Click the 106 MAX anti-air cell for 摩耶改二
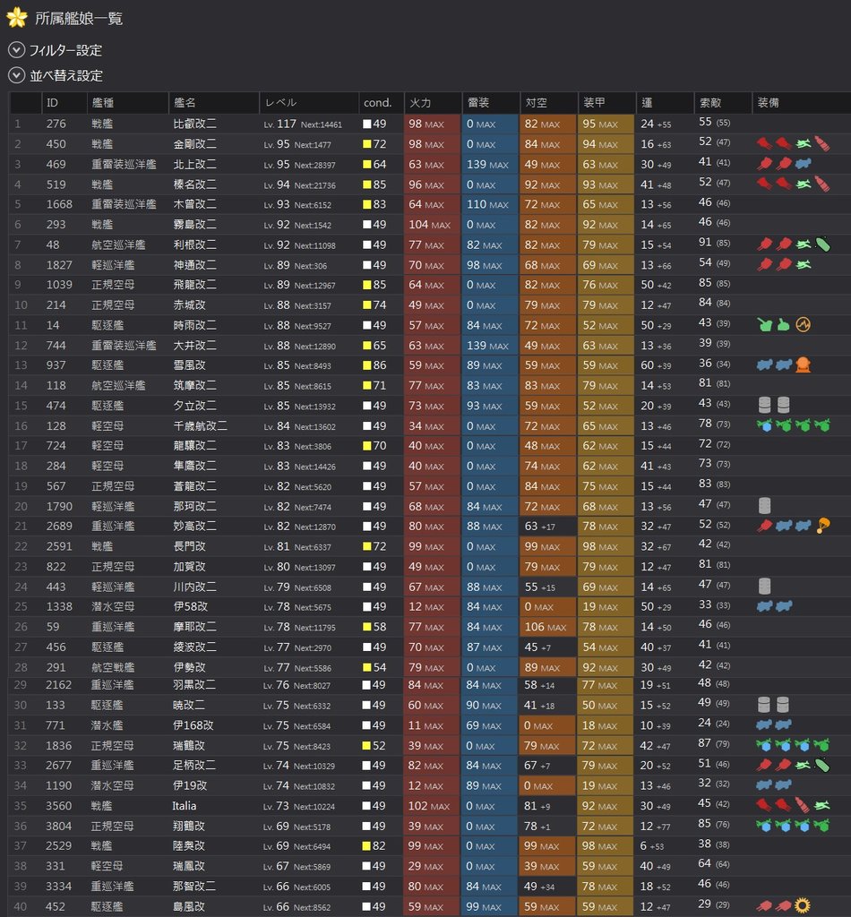Screen dimensions: 851x917 coord(547,627)
